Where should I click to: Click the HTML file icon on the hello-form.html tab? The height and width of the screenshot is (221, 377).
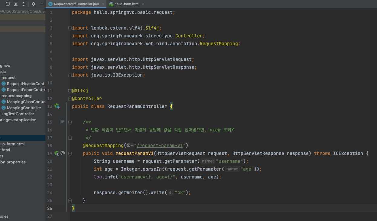tap(111, 4)
